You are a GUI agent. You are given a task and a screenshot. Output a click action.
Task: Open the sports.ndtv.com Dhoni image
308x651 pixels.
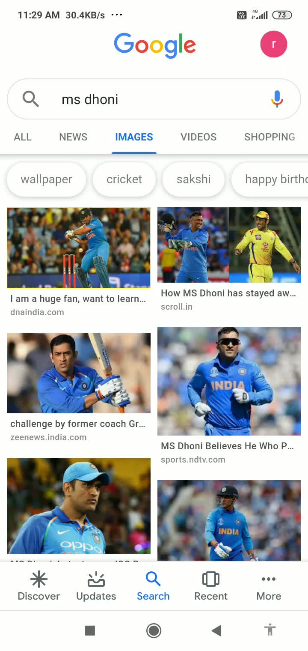pos(229,381)
